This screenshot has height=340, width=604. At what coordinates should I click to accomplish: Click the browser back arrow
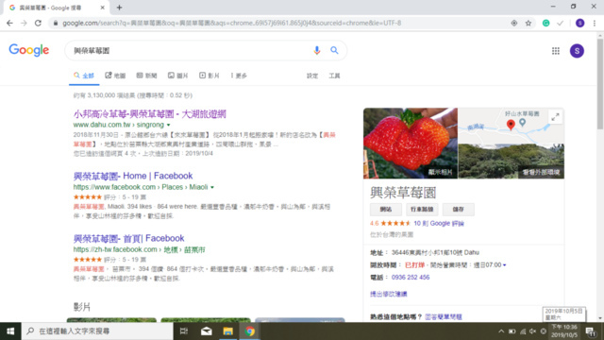(9, 23)
